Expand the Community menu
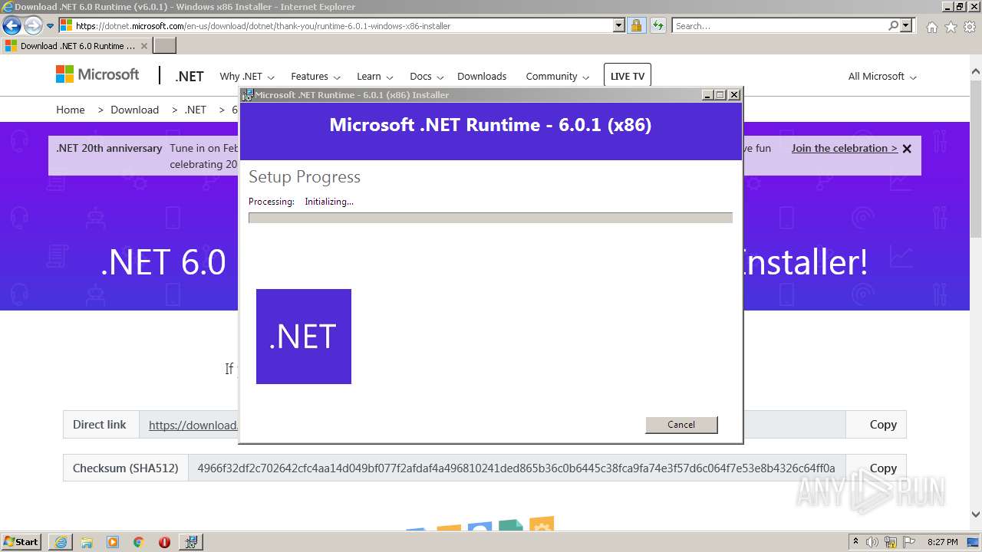 click(x=558, y=77)
